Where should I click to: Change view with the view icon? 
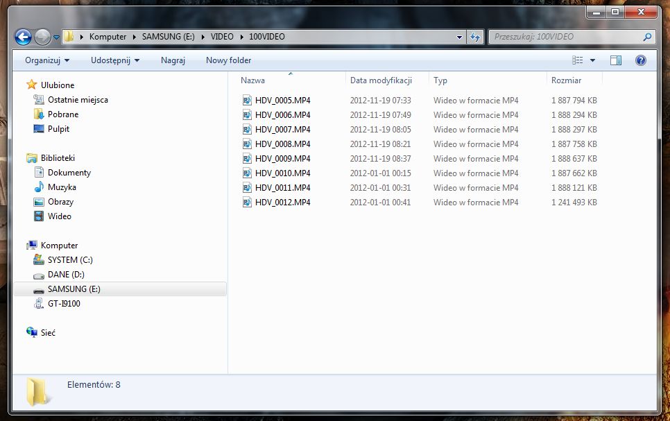coord(578,60)
